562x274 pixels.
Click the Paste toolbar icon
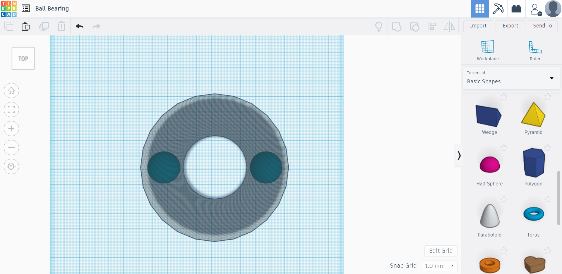pos(26,26)
